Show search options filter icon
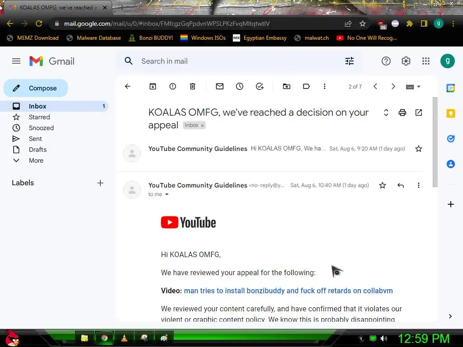 (x=350, y=61)
